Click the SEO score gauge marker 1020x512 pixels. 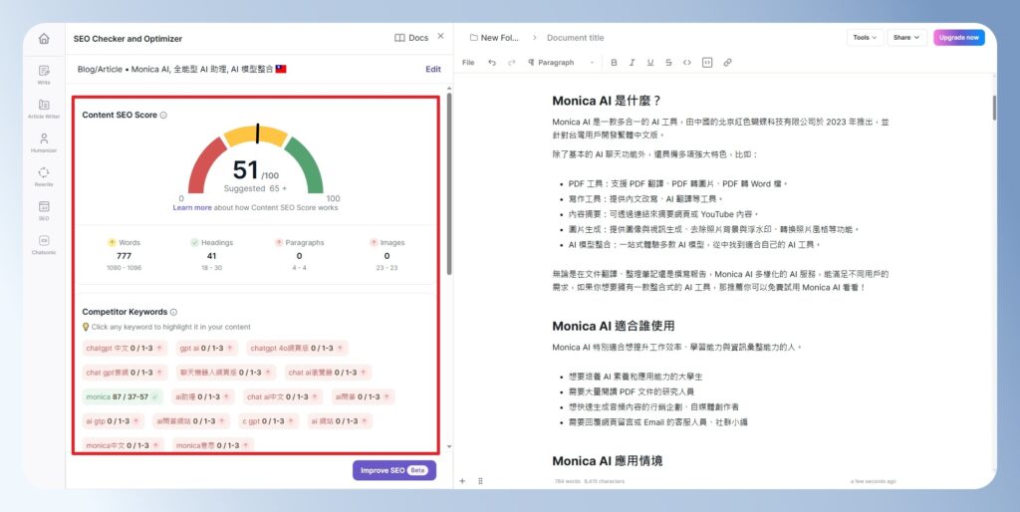[258, 133]
